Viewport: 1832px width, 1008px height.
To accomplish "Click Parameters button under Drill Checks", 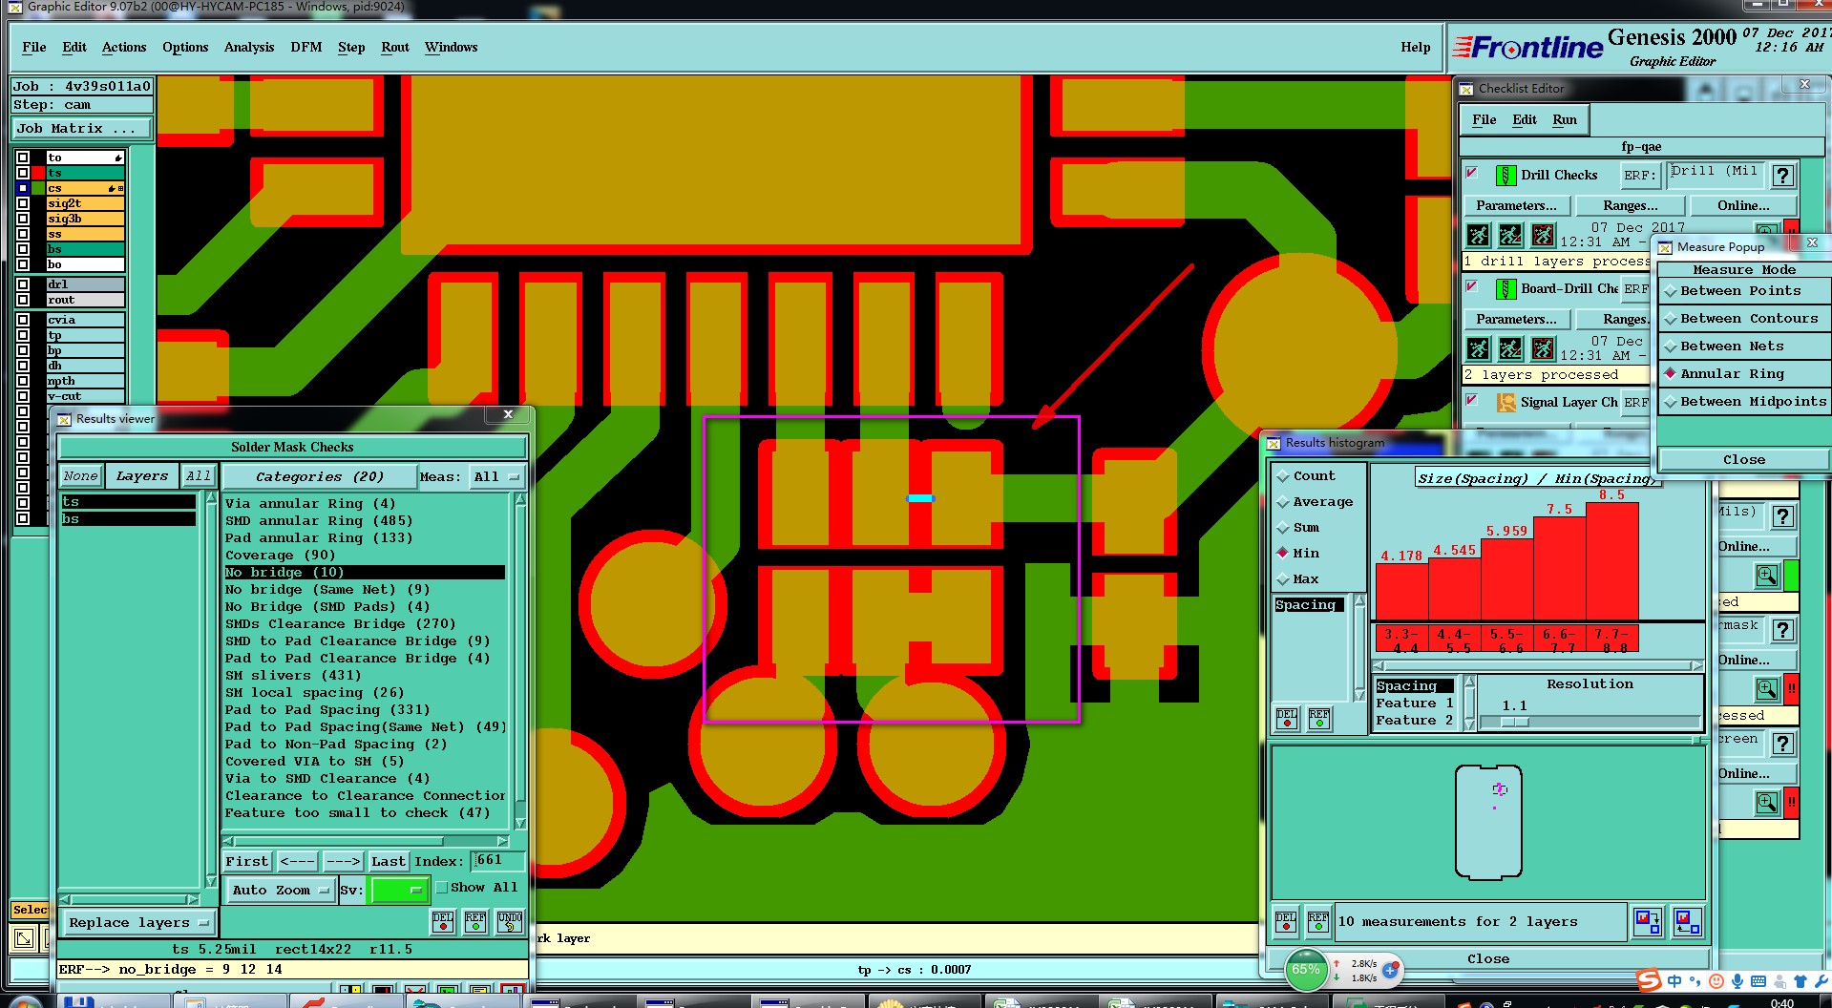I will tap(1516, 206).
